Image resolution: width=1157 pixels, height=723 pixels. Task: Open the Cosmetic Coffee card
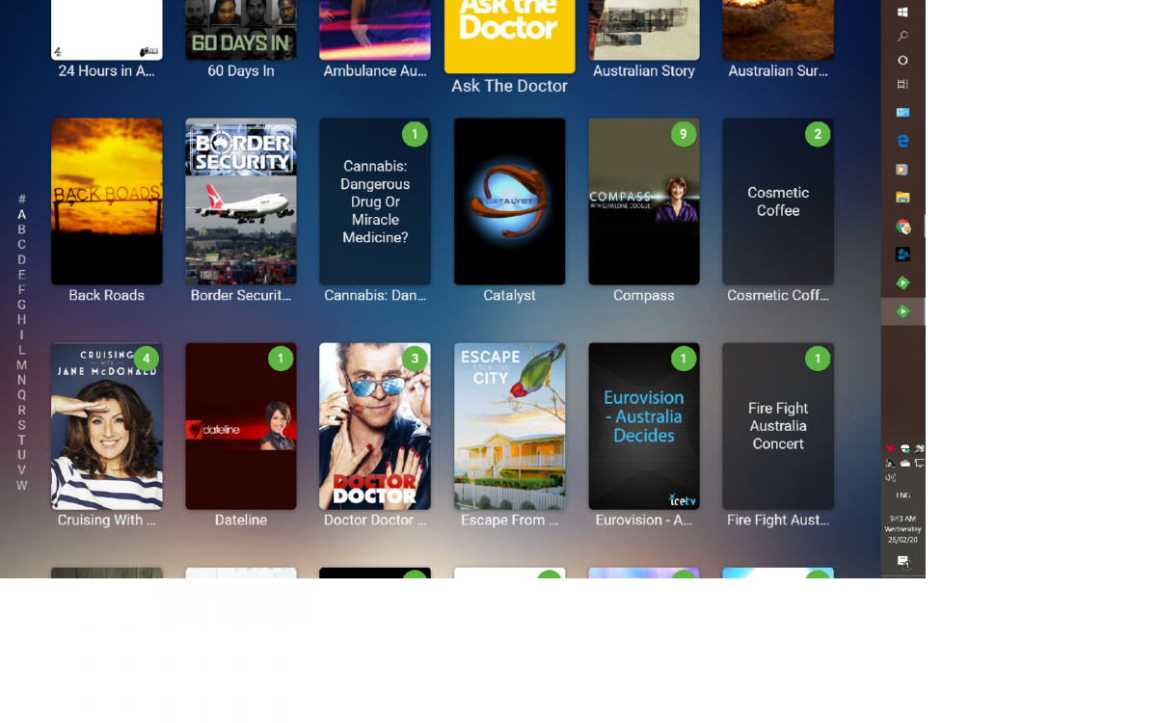[x=778, y=201]
